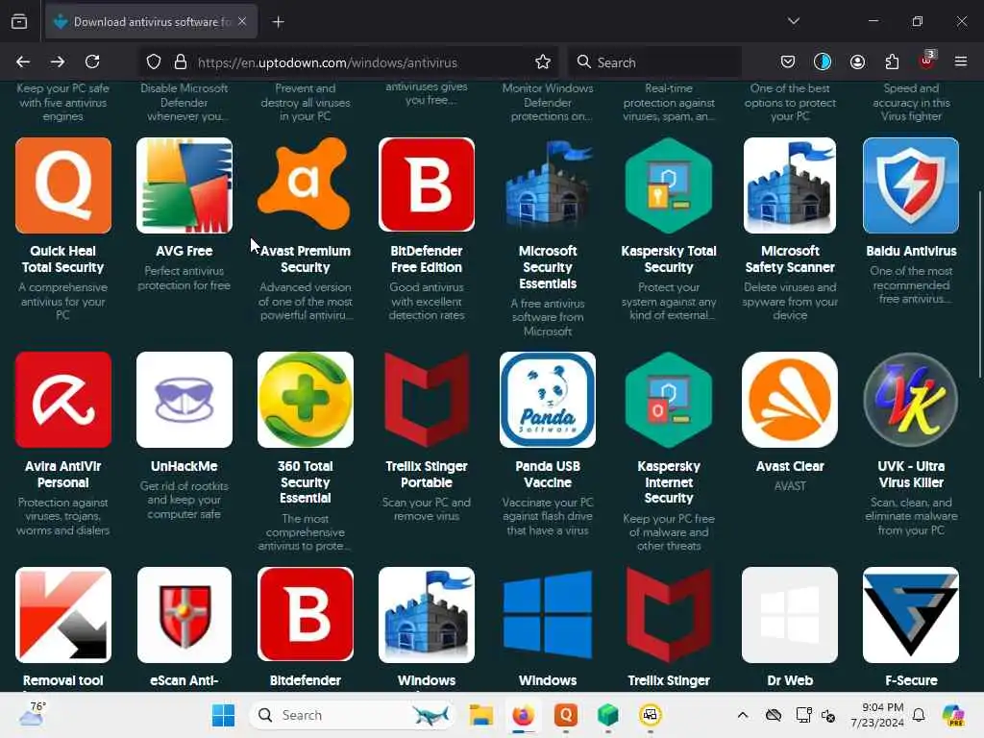This screenshot has height=738, width=984.
Task: Open the Microsoft Safety Scanner icon
Action: [x=790, y=185]
